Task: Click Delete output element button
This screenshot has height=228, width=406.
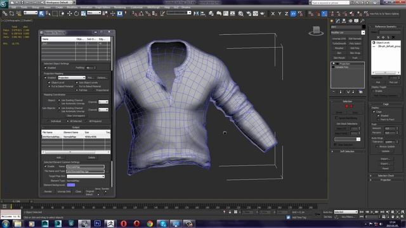Action: 91,158
